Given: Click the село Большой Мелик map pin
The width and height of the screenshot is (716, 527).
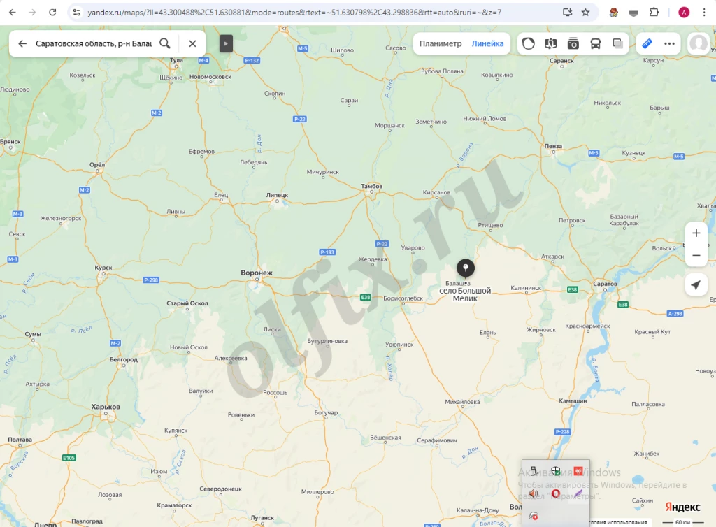Looking at the screenshot, I should click(465, 268).
